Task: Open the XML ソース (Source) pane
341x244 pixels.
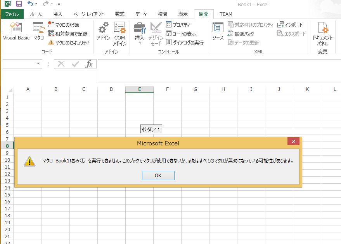Action: [x=218, y=31]
